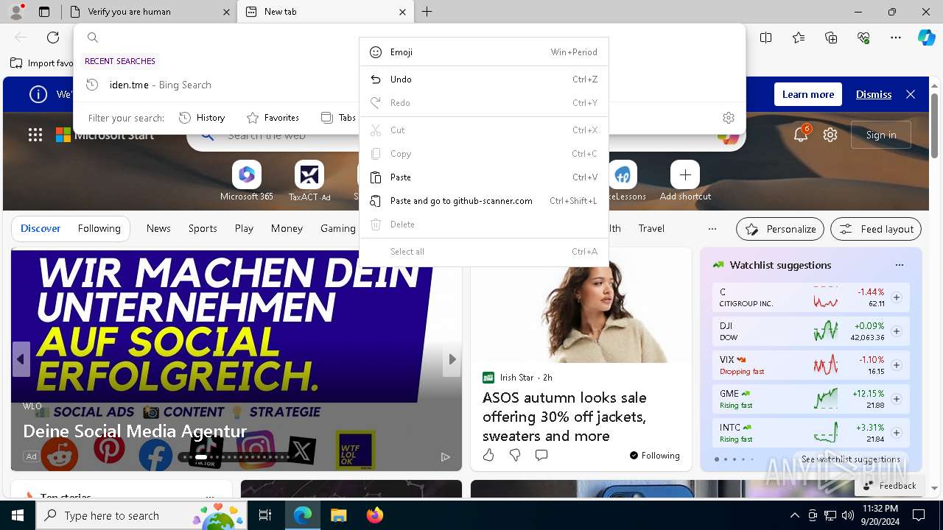
Task: Open Collections icon in toolbar
Action: pos(831,38)
